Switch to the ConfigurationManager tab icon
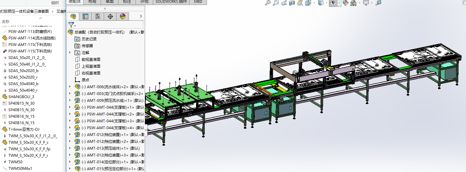 (x=98, y=16)
